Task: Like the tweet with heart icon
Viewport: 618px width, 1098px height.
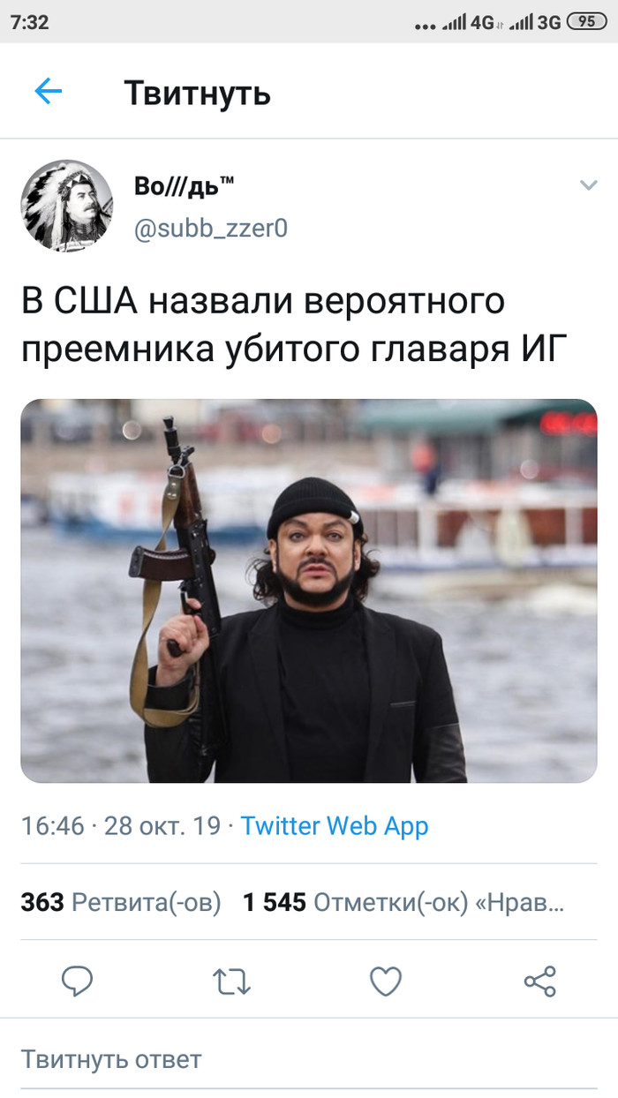Action: click(x=386, y=981)
